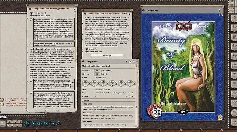Toggle lock on Part Five: Honeyblossoms Tree
Image resolution: width=237 pixels, height=132 pixels.
(x=129, y=14)
